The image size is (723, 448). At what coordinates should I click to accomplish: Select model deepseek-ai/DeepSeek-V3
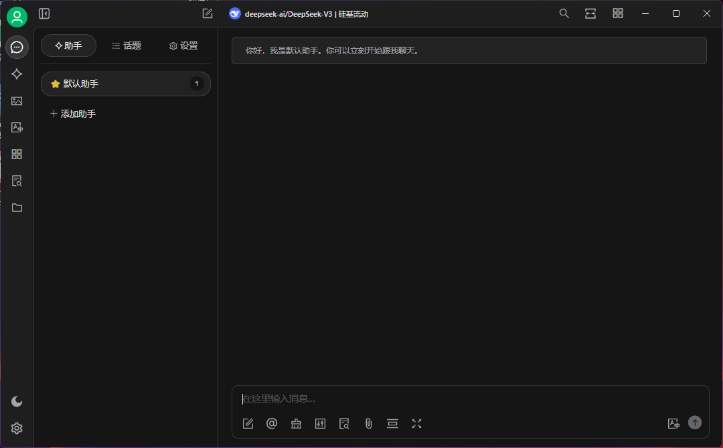299,14
